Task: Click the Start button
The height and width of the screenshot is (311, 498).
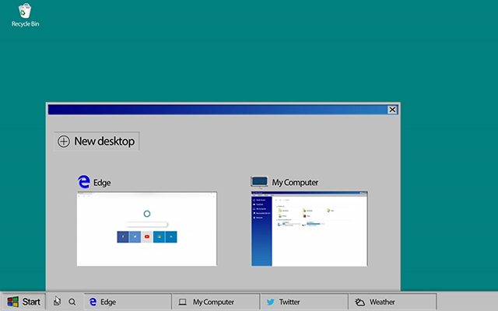Action: coord(24,302)
